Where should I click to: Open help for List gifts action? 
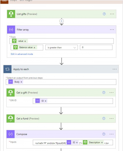pos(104,14)
